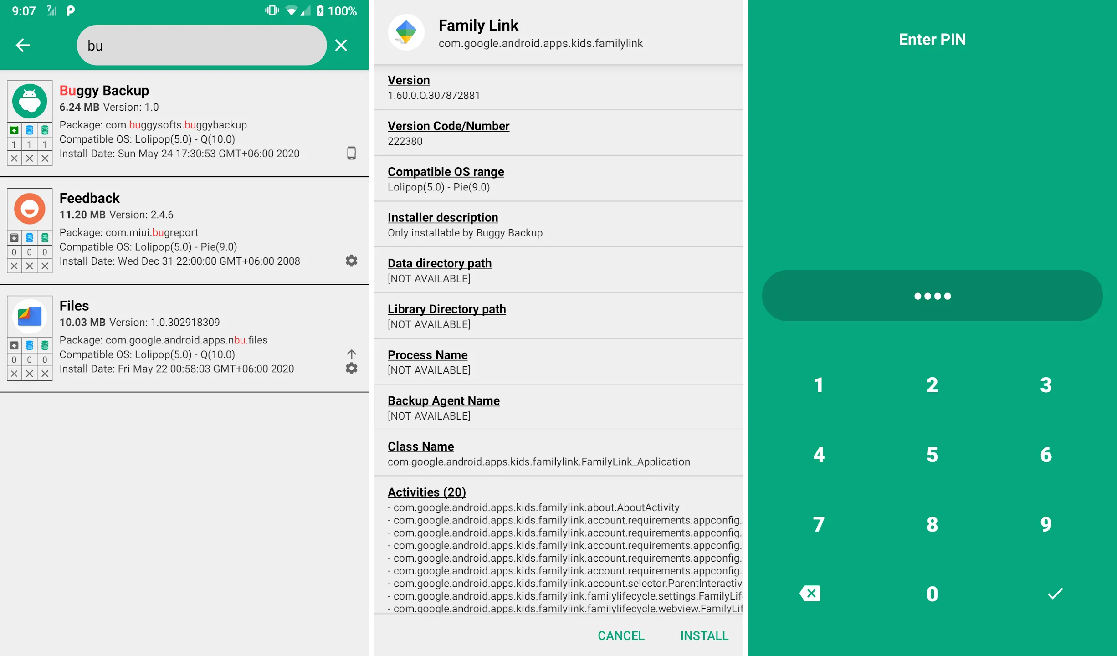
Task: Tap the Backup Agent Name heading
Action: point(443,401)
